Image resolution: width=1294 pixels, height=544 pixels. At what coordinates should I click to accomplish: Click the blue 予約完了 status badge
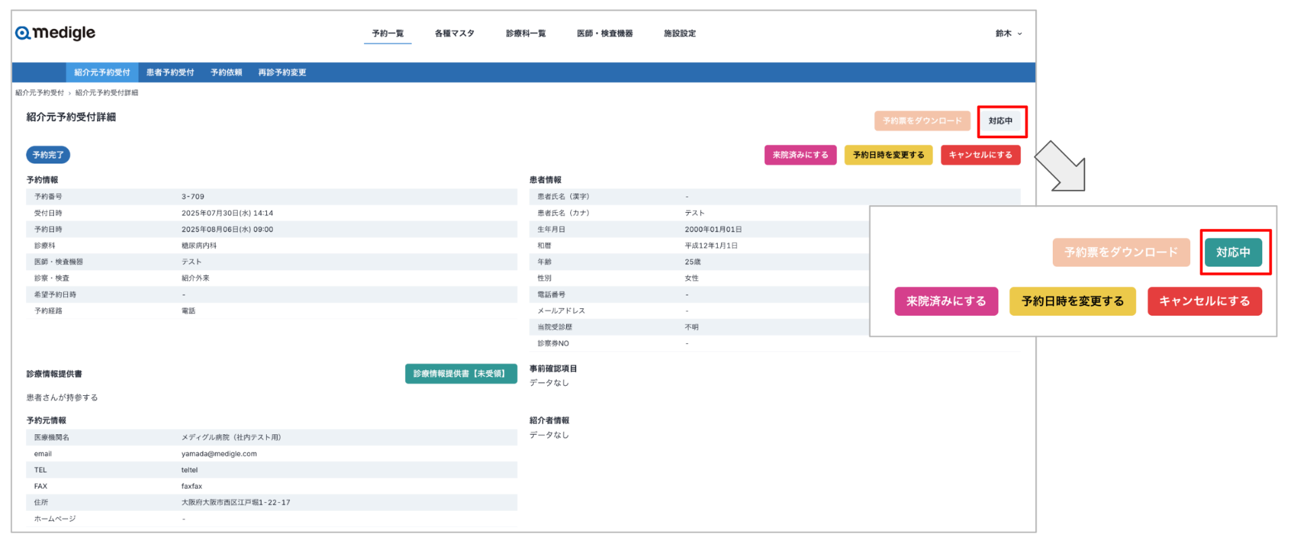pyautogui.click(x=48, y=155)
